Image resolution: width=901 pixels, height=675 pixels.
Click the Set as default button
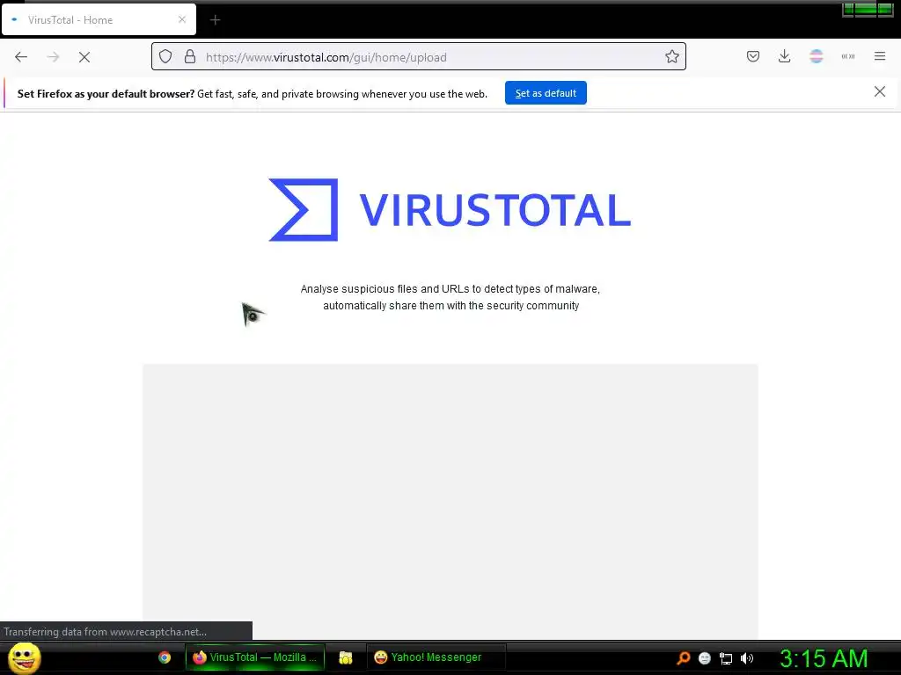(x=546, y=93)
